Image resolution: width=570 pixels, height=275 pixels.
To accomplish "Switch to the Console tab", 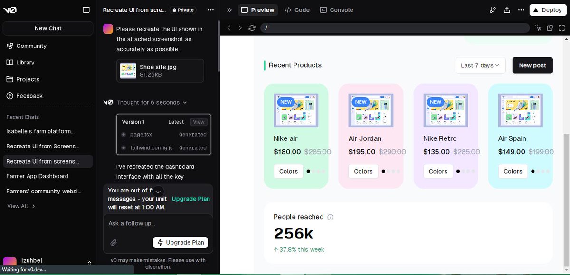I will [336, 10].
